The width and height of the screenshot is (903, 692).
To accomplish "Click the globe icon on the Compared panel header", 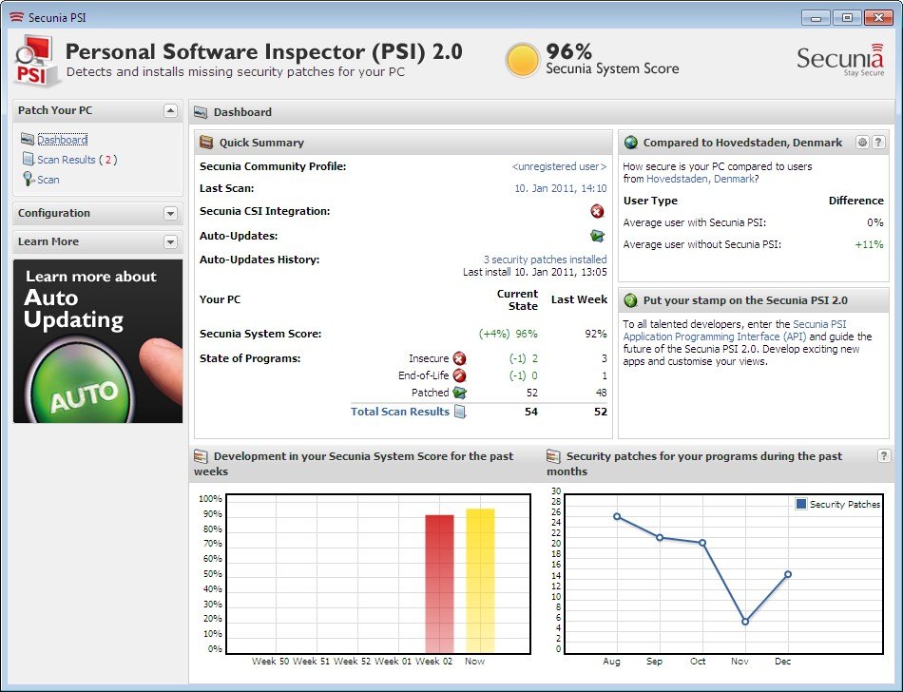I will [x=629, y=142].
